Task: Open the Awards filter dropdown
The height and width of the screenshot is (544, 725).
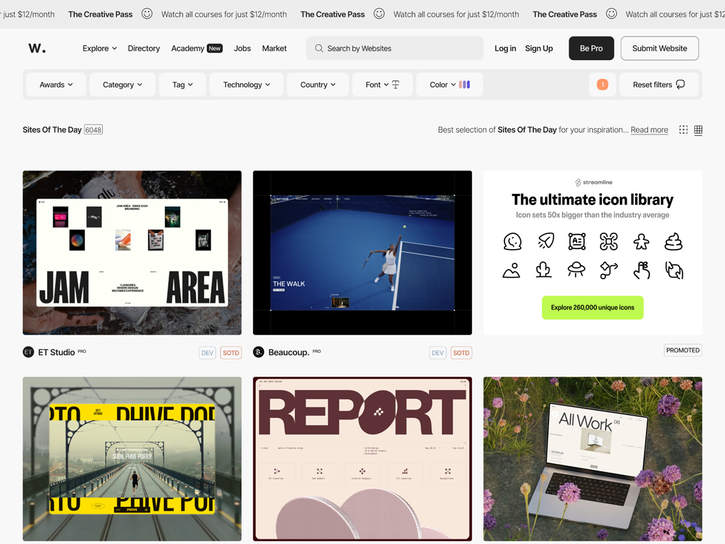Action: [56, 85]
